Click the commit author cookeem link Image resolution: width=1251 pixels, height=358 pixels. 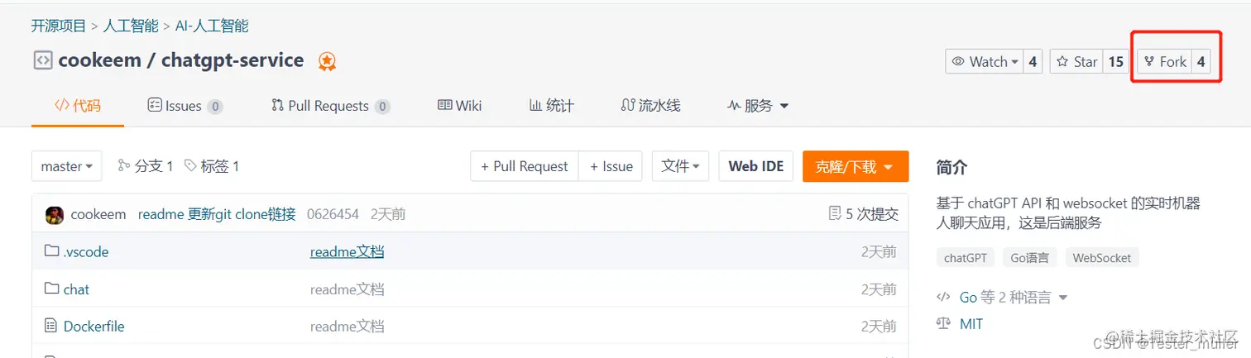[x=98, y=214]
